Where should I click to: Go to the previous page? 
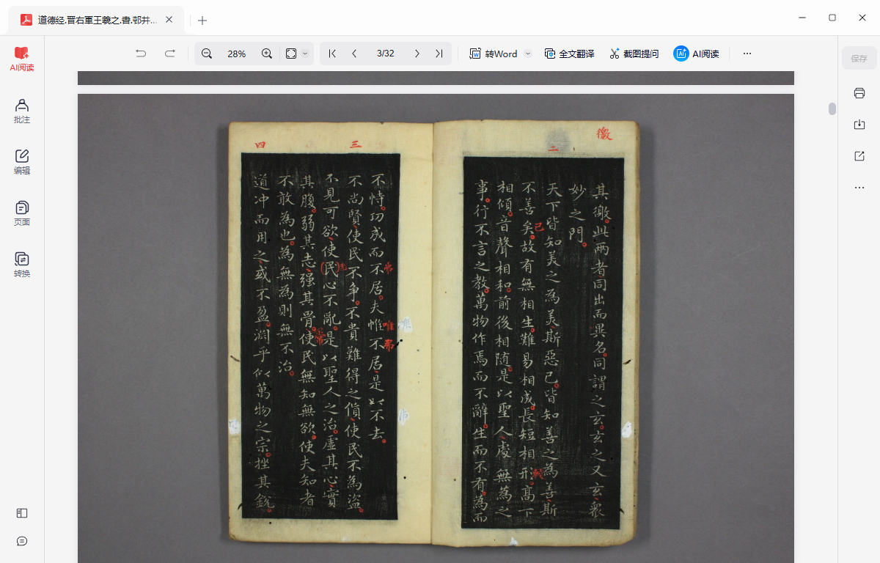pos(354,54)
